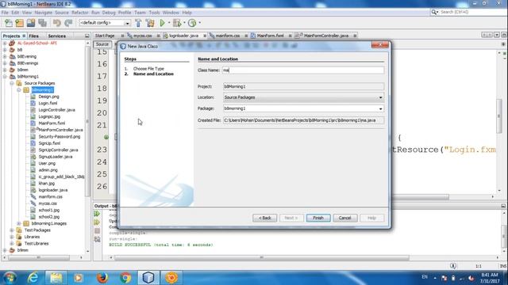Expand the b8Evening project node
Viewport: 508px width, 285px height.
point(5,56)
